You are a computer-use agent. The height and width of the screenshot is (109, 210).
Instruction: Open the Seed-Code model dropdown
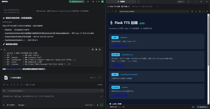pyautogui.click(x=90, y=105)
